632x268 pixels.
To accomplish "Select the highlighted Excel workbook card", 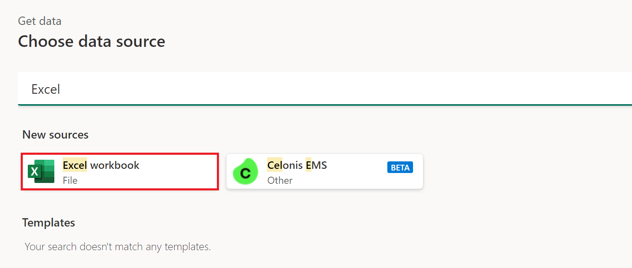I will click(x=119, y=171).
